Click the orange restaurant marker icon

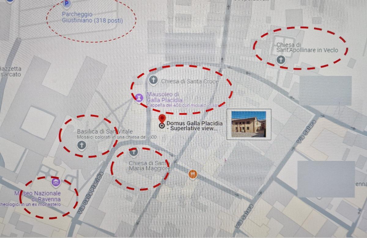(x=193, y=174)
